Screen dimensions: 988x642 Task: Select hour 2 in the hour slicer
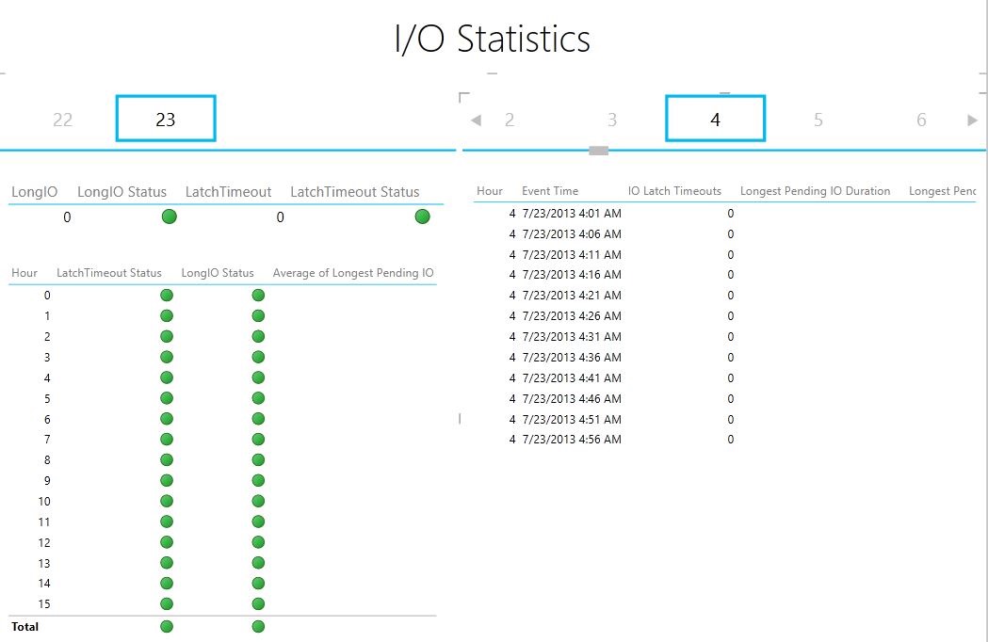coord(510,120)
